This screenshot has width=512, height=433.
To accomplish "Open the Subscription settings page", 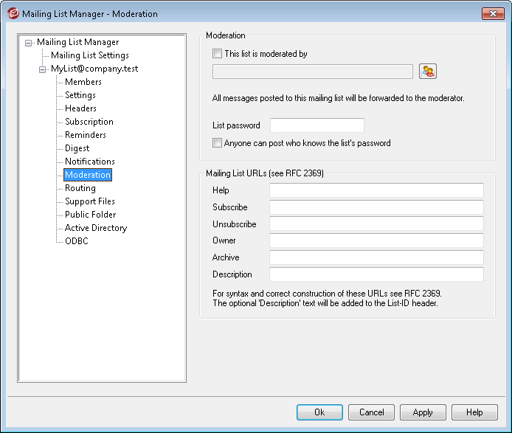I will (x=89, y=122).
